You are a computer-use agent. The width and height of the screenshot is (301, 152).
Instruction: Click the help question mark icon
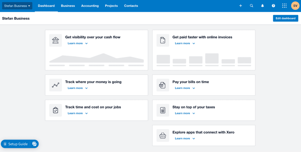[273, 6]
